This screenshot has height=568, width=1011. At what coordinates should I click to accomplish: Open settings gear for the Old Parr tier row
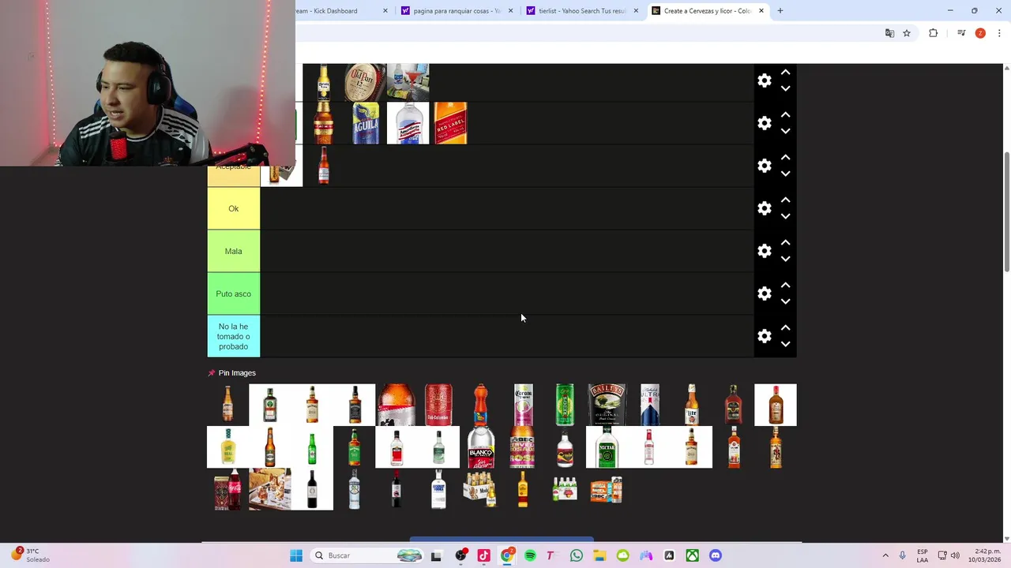pos(764,80)
